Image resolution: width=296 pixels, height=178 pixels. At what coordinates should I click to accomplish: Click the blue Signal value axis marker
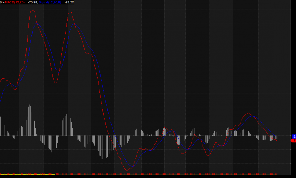[x=294, y=136]
